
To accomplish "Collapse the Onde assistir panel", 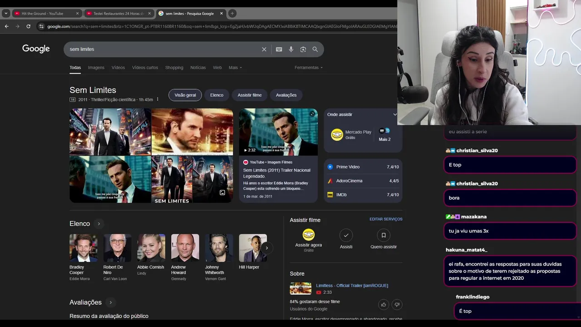I will click(x=395, y=114).
